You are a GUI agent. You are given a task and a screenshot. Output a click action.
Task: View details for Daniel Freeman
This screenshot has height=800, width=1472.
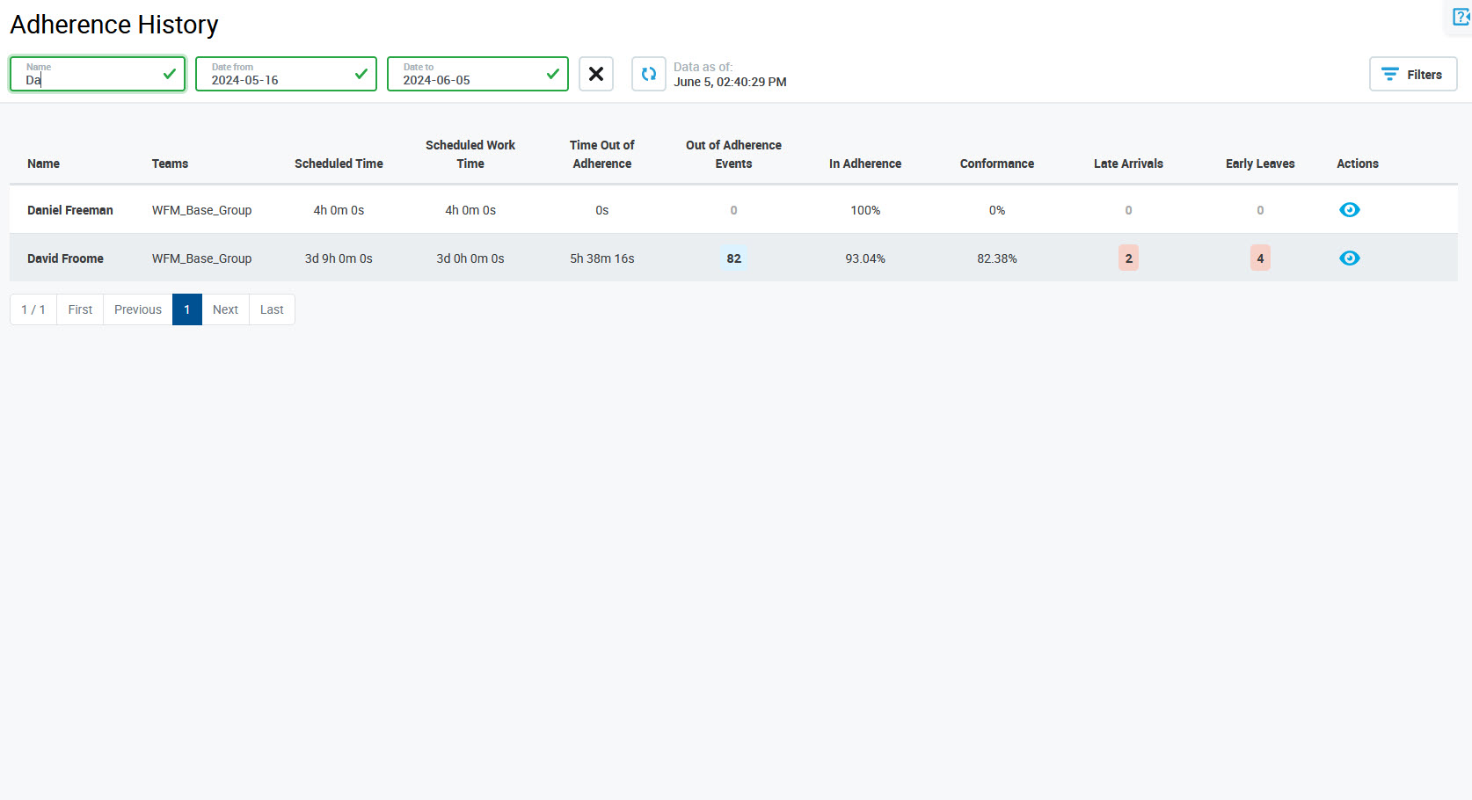tap(1349, 210)
